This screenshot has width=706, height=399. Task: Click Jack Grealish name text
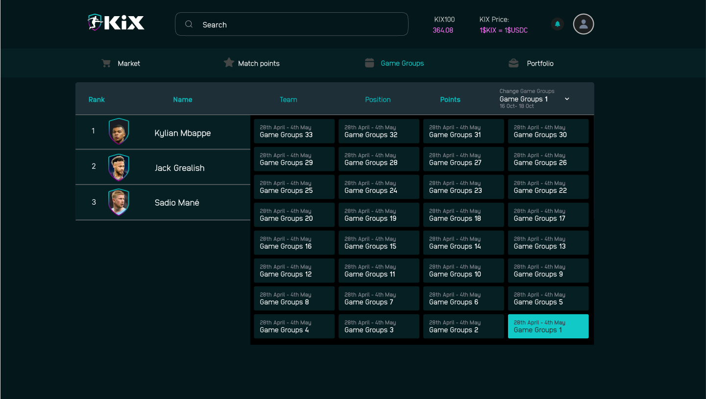tap(180, 168)
